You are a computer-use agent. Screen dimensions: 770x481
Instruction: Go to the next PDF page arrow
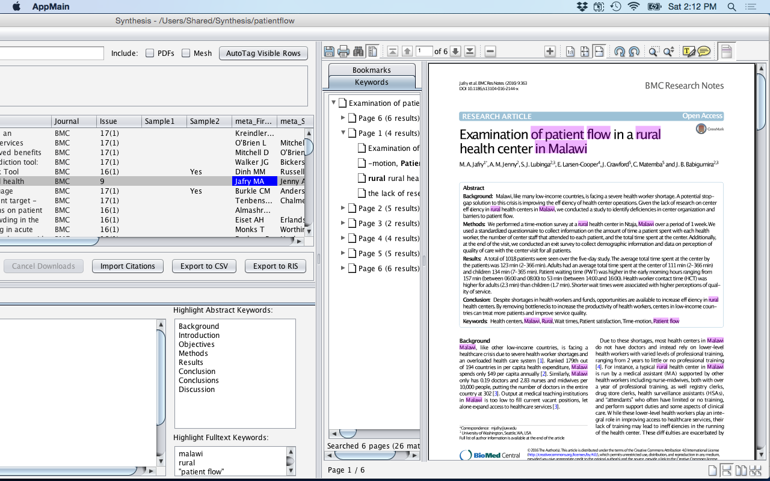coord(455,52)
